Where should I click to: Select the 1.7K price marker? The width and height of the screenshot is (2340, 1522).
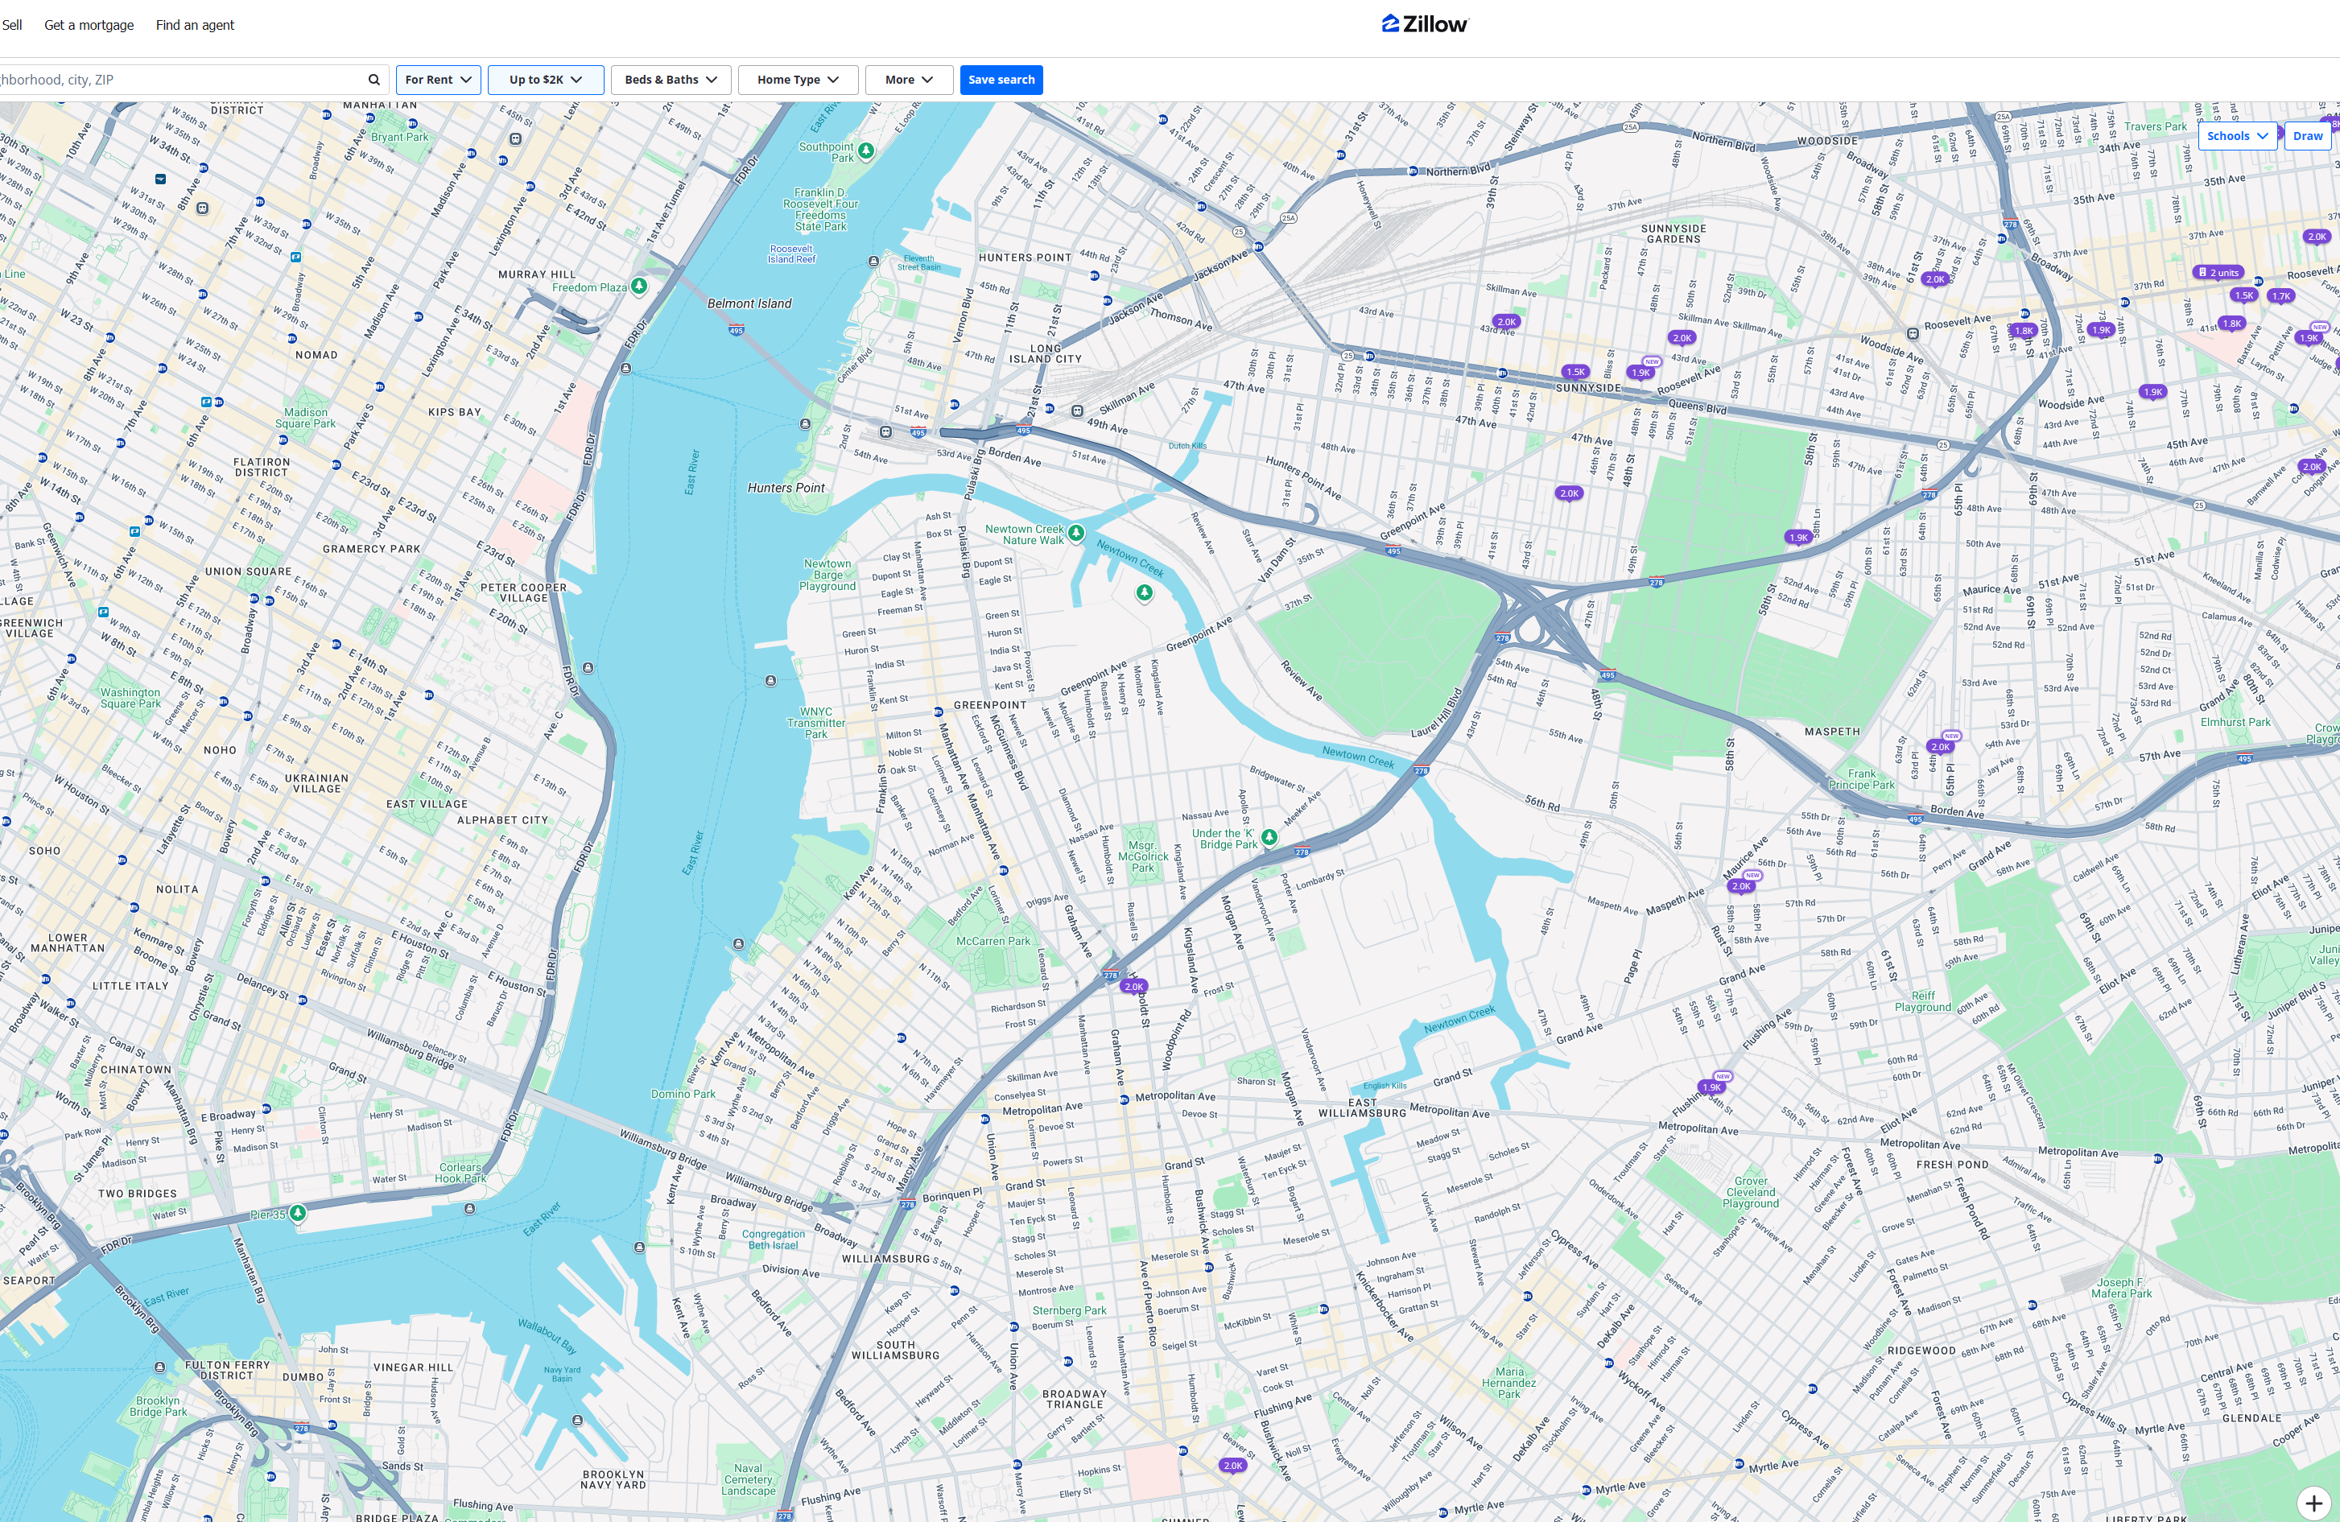pos(2280,295)
